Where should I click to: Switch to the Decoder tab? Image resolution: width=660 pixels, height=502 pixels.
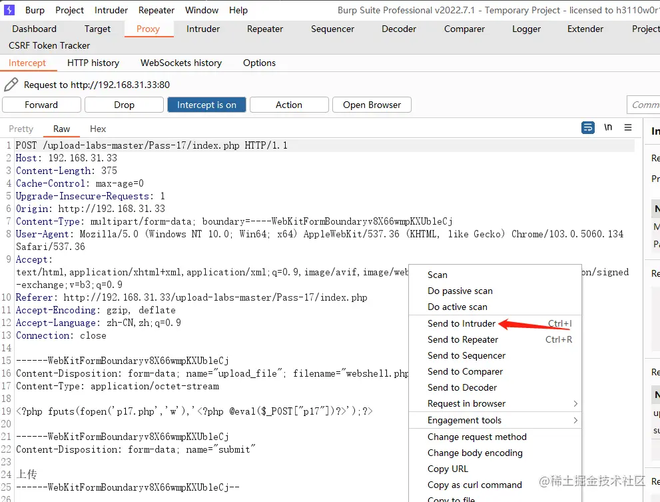tap(399, 29)
